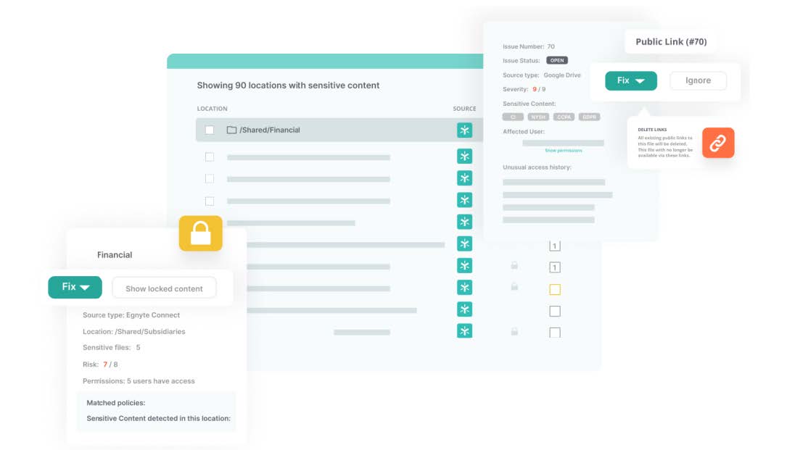Click the Egnyte source icon in /Shared/Financial row
The image size is (795, 450).
tap(464, 130)
